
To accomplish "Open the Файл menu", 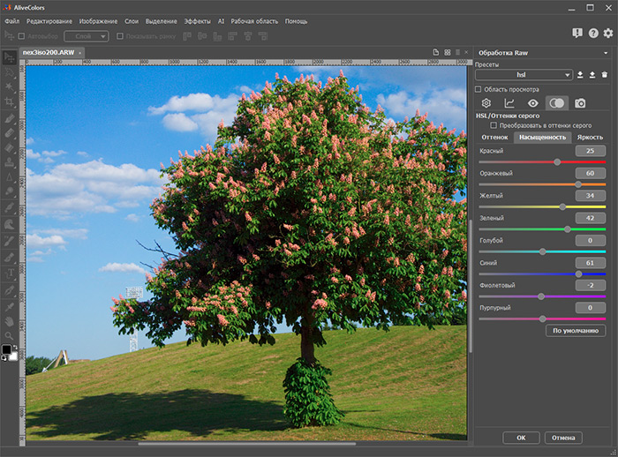I will tap(11, 21).
